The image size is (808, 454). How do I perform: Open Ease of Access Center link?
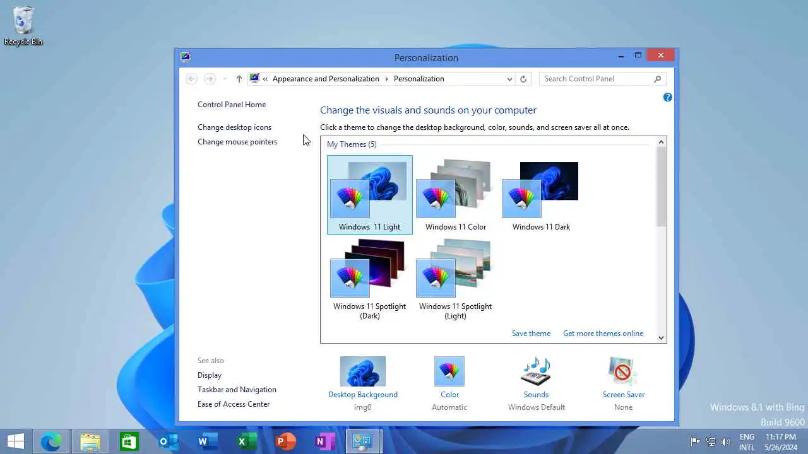point(234,404)
